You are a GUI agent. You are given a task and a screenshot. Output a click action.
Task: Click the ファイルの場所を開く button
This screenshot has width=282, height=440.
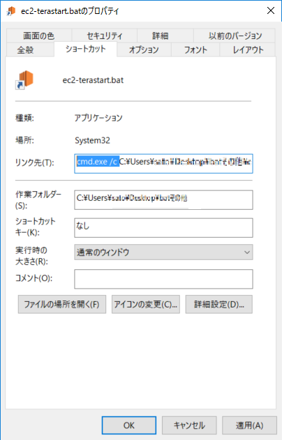click(x=62, y=304)
